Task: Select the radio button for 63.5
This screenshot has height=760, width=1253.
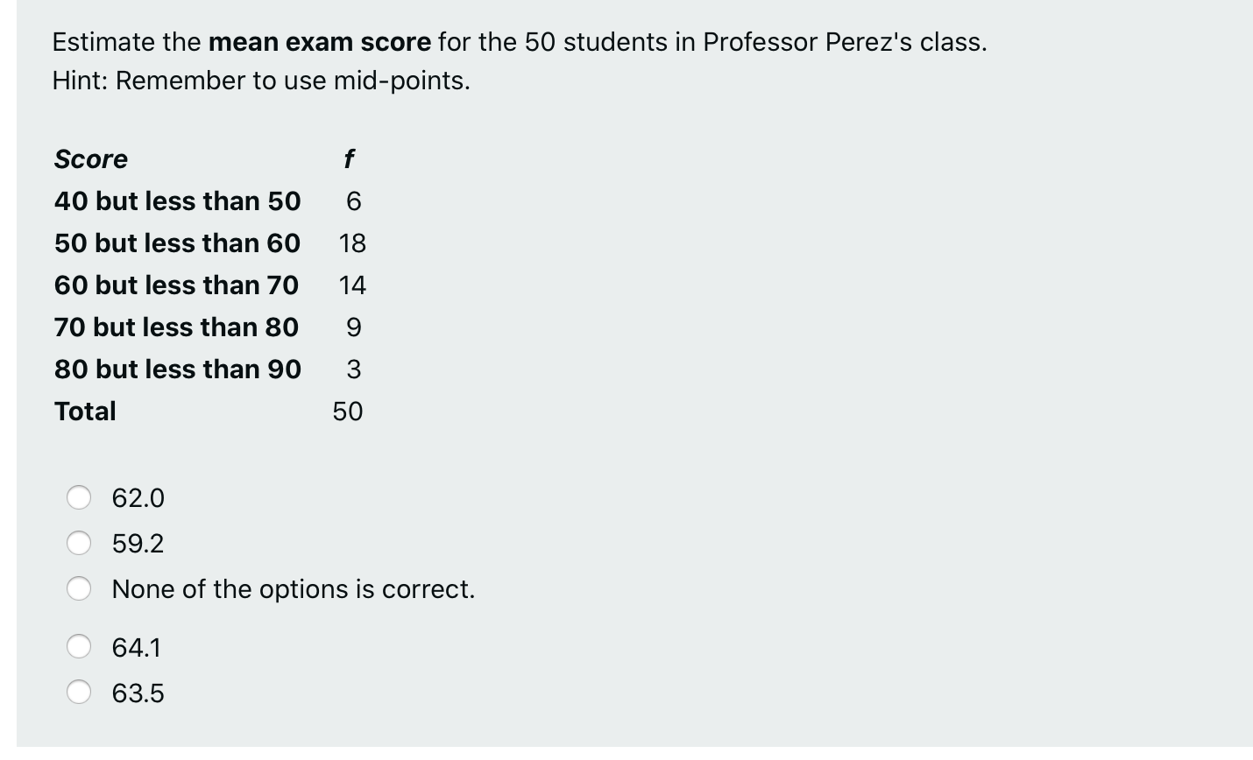Action: 79,693
